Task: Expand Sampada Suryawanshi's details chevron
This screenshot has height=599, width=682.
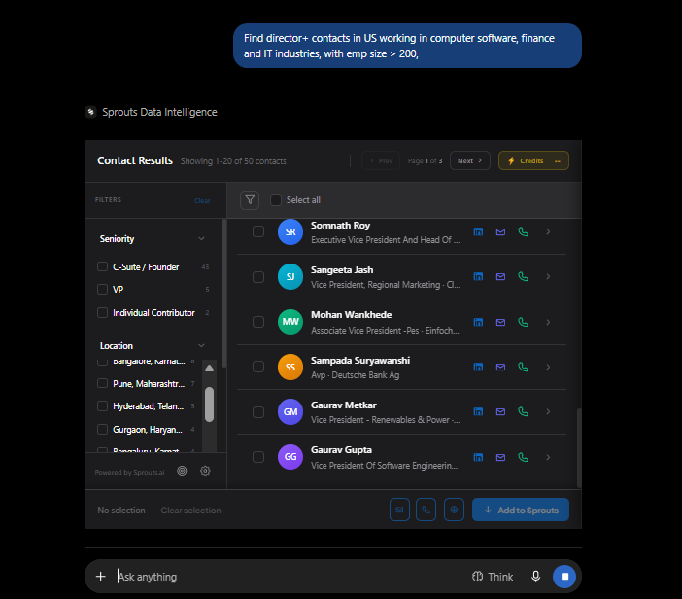Action: [548, 367]
